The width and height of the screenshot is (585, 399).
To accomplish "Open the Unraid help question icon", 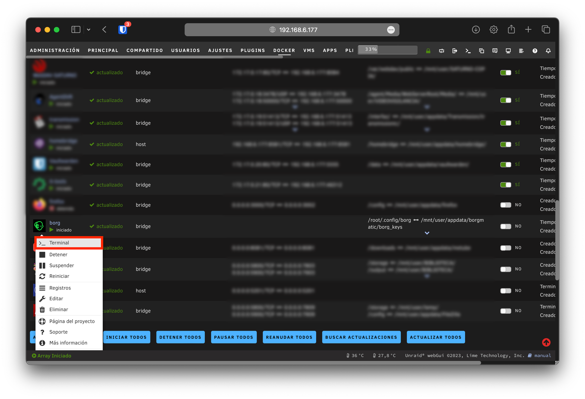I will pyautogui.click(x=535, y=51).
